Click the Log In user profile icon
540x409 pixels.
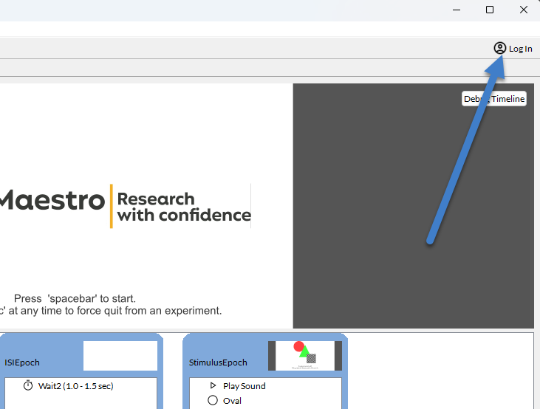(500, 49)
